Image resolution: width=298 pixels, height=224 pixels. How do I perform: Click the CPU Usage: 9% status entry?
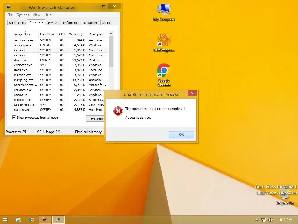click(x=49, y=132)
